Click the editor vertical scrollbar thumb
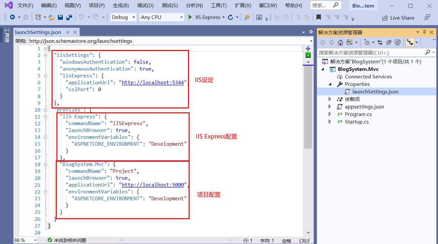438x244 pixels. pos(308,108)
